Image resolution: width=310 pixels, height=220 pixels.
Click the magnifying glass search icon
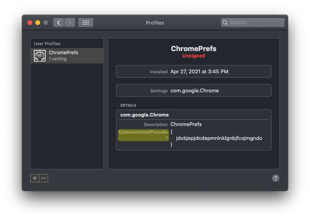225,23
